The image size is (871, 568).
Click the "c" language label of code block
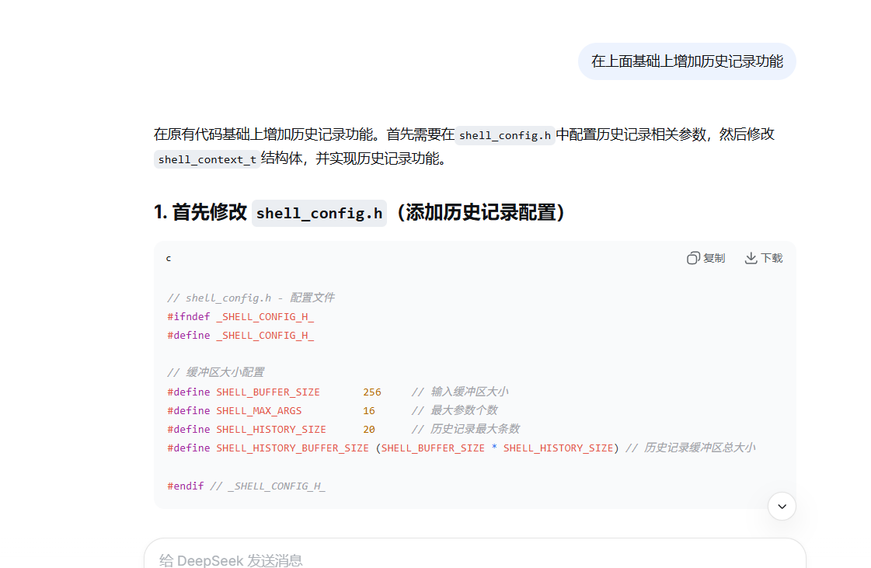[x=169, y=258]
